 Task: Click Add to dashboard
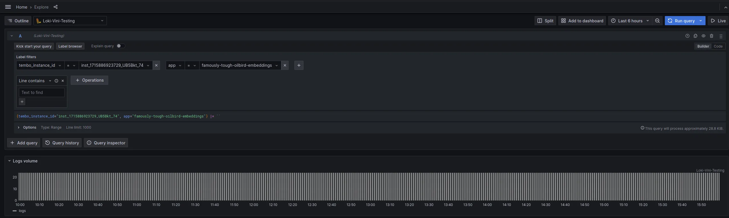[582, 21]
